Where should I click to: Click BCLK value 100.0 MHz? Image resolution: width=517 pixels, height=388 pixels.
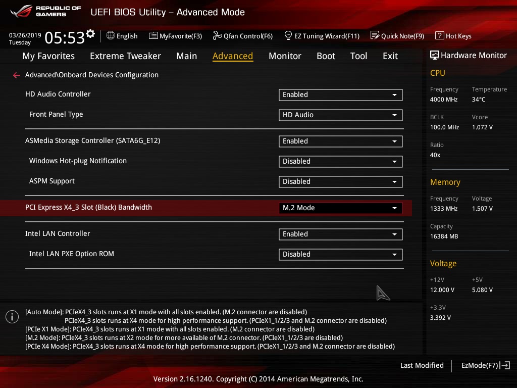coord(444,127)
